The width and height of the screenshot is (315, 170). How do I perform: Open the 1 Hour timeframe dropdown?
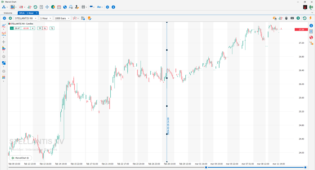46,18
